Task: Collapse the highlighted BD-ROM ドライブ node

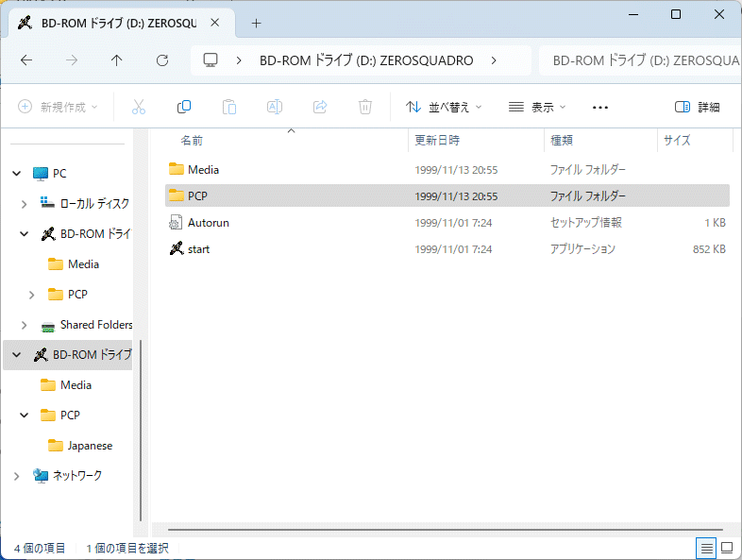Action: [17, 354]
